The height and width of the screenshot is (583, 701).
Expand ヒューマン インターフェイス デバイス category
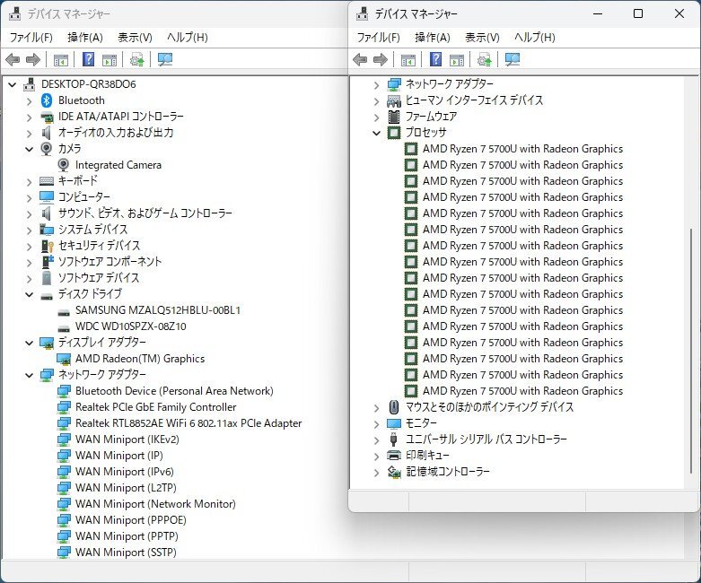click(377, 101)
